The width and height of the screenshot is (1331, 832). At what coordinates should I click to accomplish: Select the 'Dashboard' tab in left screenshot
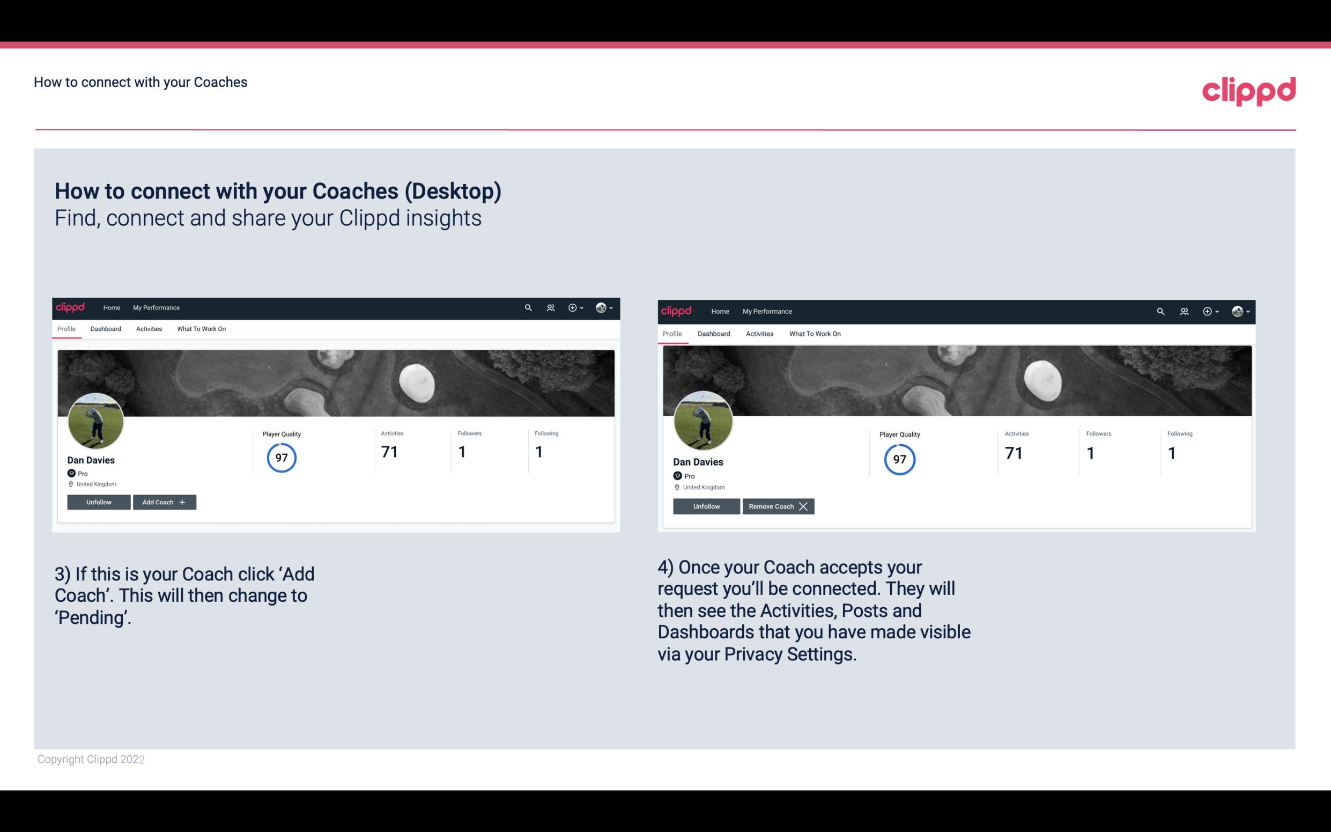pos(105,329)
